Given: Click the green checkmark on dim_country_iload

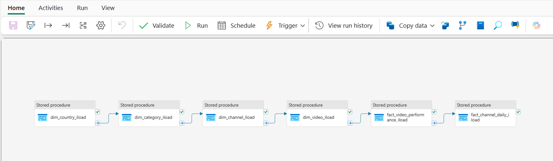Looking at the screenshot, I should [98, 112].
